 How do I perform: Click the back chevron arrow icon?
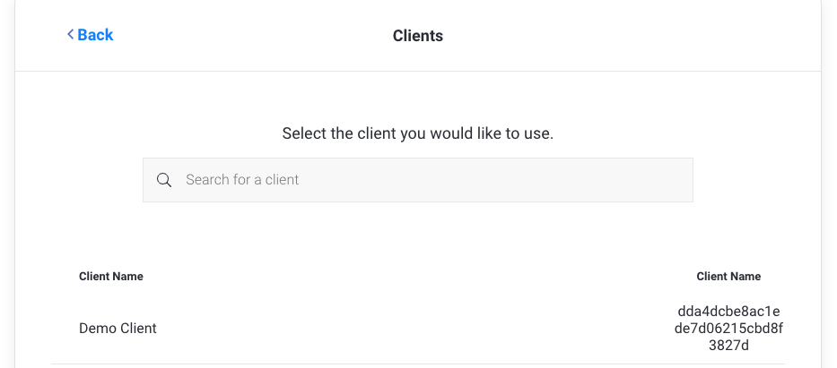[70, 35]
